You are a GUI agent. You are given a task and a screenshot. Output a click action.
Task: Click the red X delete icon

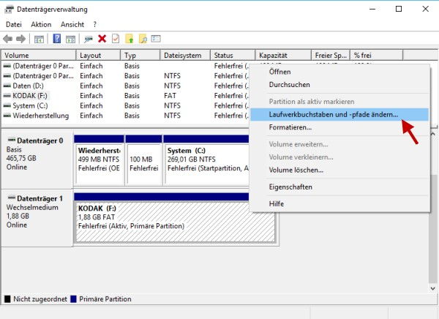102,39
